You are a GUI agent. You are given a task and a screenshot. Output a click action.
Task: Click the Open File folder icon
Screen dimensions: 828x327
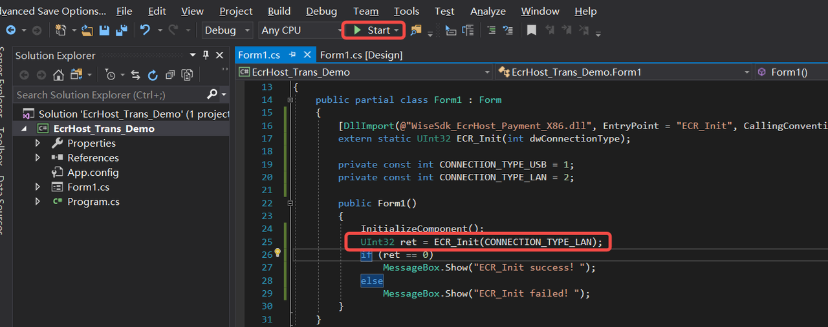(x=87, y=30)
